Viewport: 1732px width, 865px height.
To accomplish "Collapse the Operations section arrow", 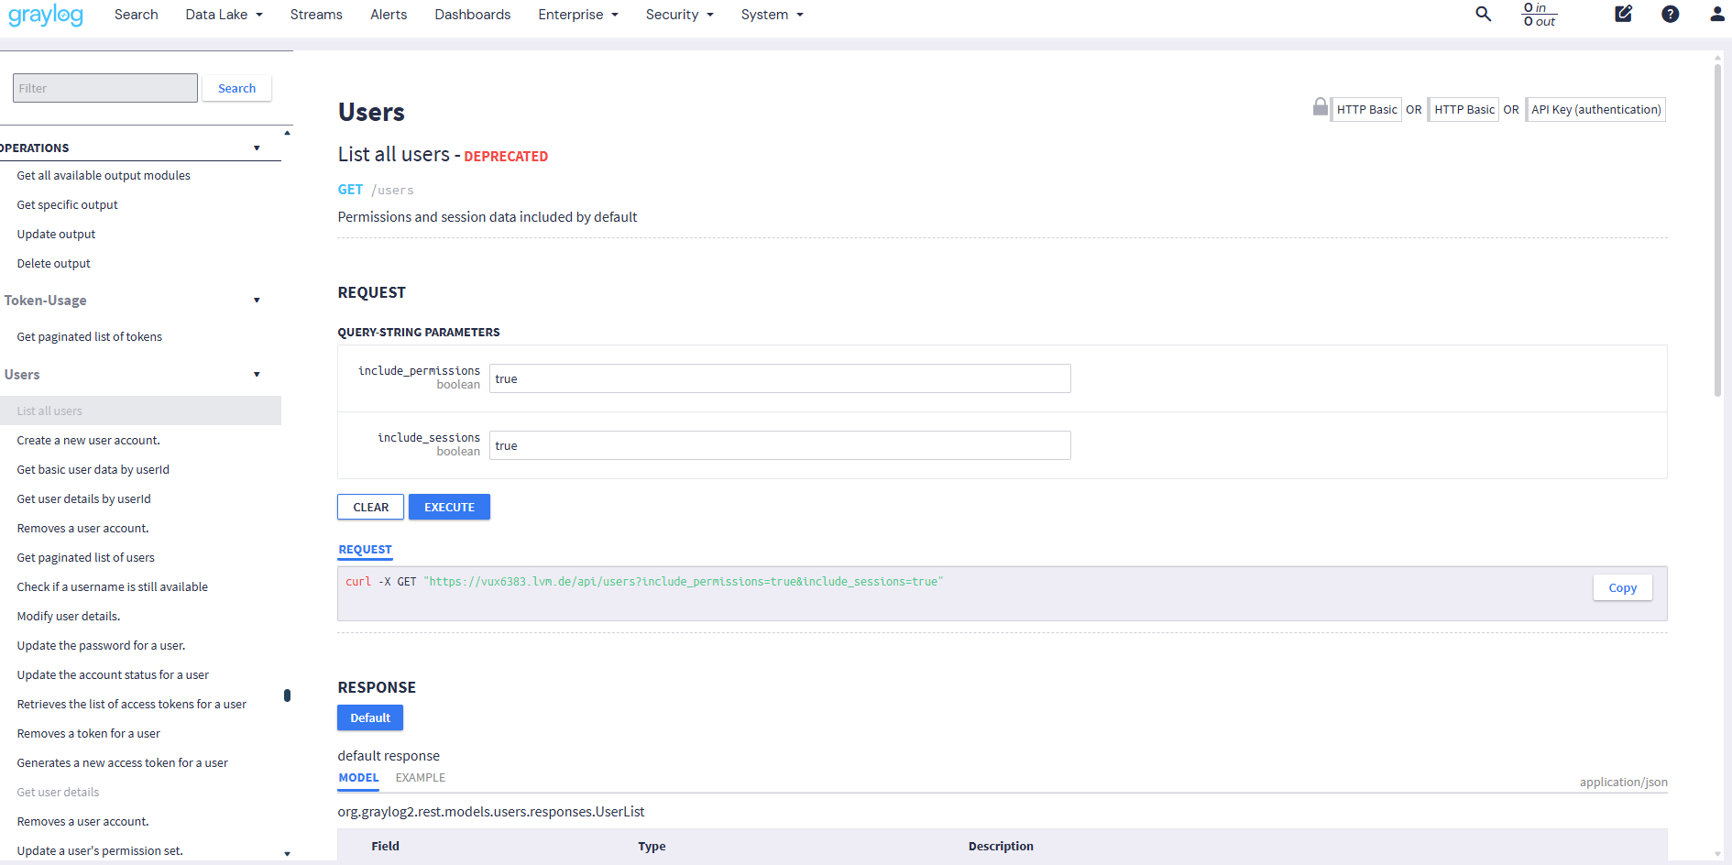I will point(257,148).
